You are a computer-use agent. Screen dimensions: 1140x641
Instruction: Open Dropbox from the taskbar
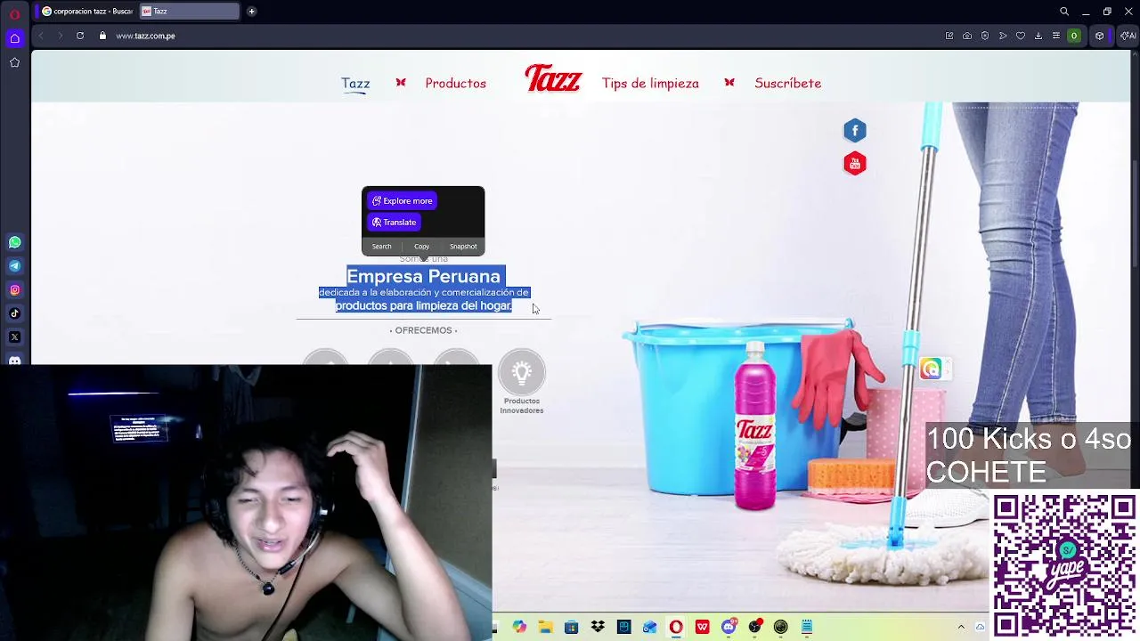pos(598,627)
